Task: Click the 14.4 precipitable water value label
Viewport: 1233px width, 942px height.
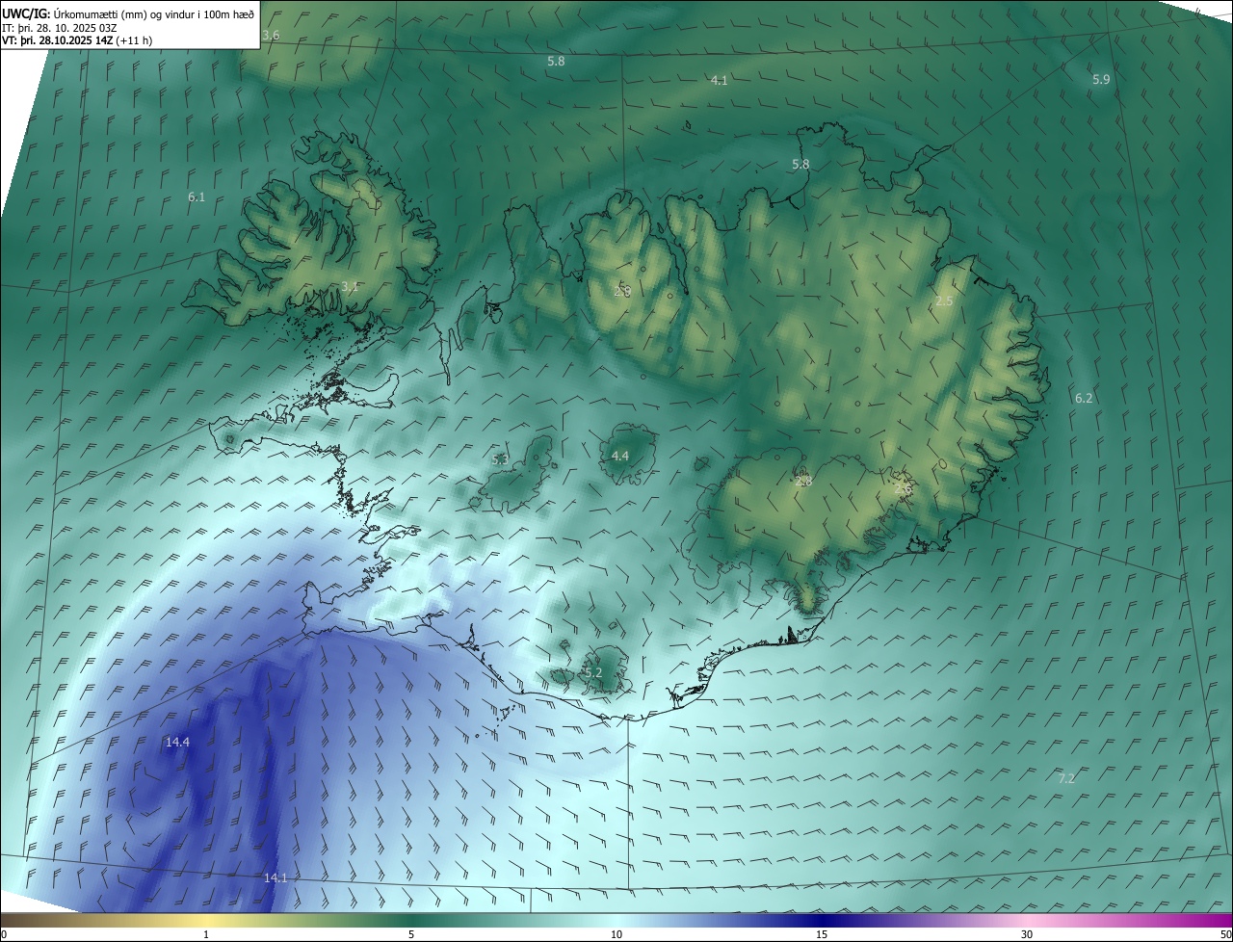Action: [x=177, y=743]
